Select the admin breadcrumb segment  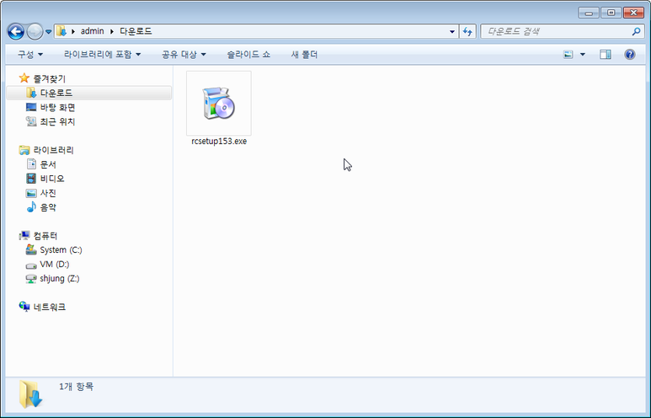(x=92, y=31)
